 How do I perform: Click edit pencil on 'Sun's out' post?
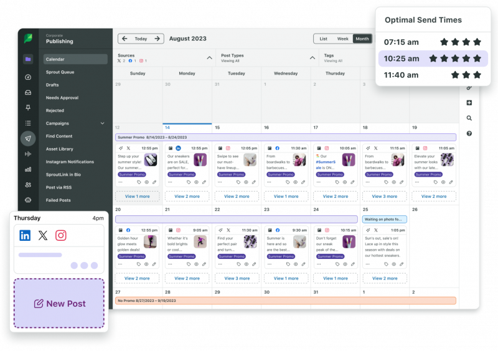point(402,264)
